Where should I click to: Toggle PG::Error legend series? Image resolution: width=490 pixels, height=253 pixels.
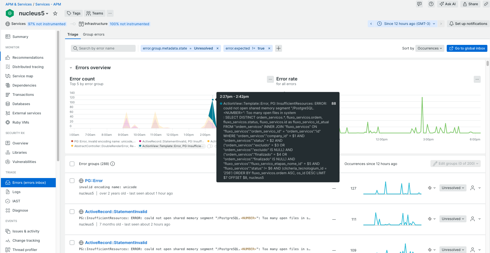103,142
